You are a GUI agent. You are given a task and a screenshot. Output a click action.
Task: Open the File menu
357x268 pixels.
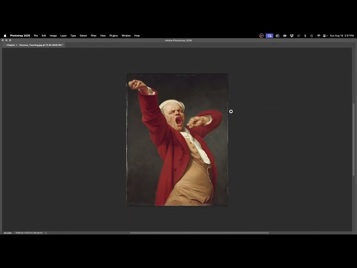(36, 36)
